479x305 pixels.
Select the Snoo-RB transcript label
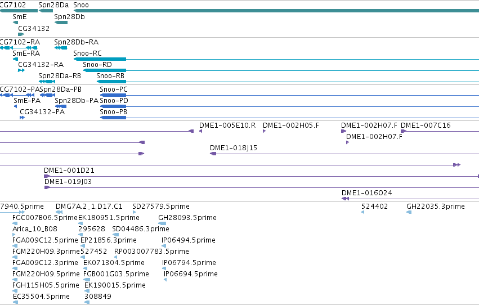coord(110,76)
